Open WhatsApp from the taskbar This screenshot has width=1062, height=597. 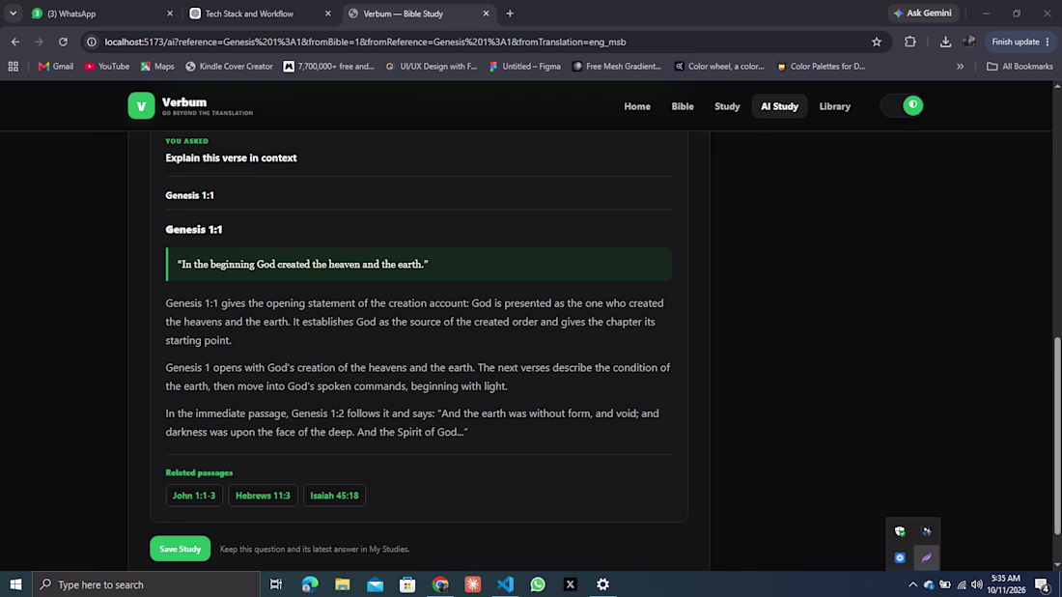coord(538,584)
